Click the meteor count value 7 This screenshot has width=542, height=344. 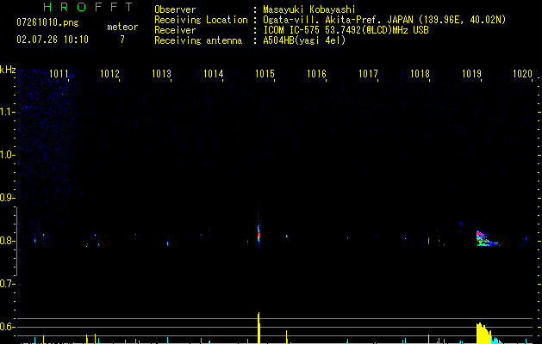122,40
